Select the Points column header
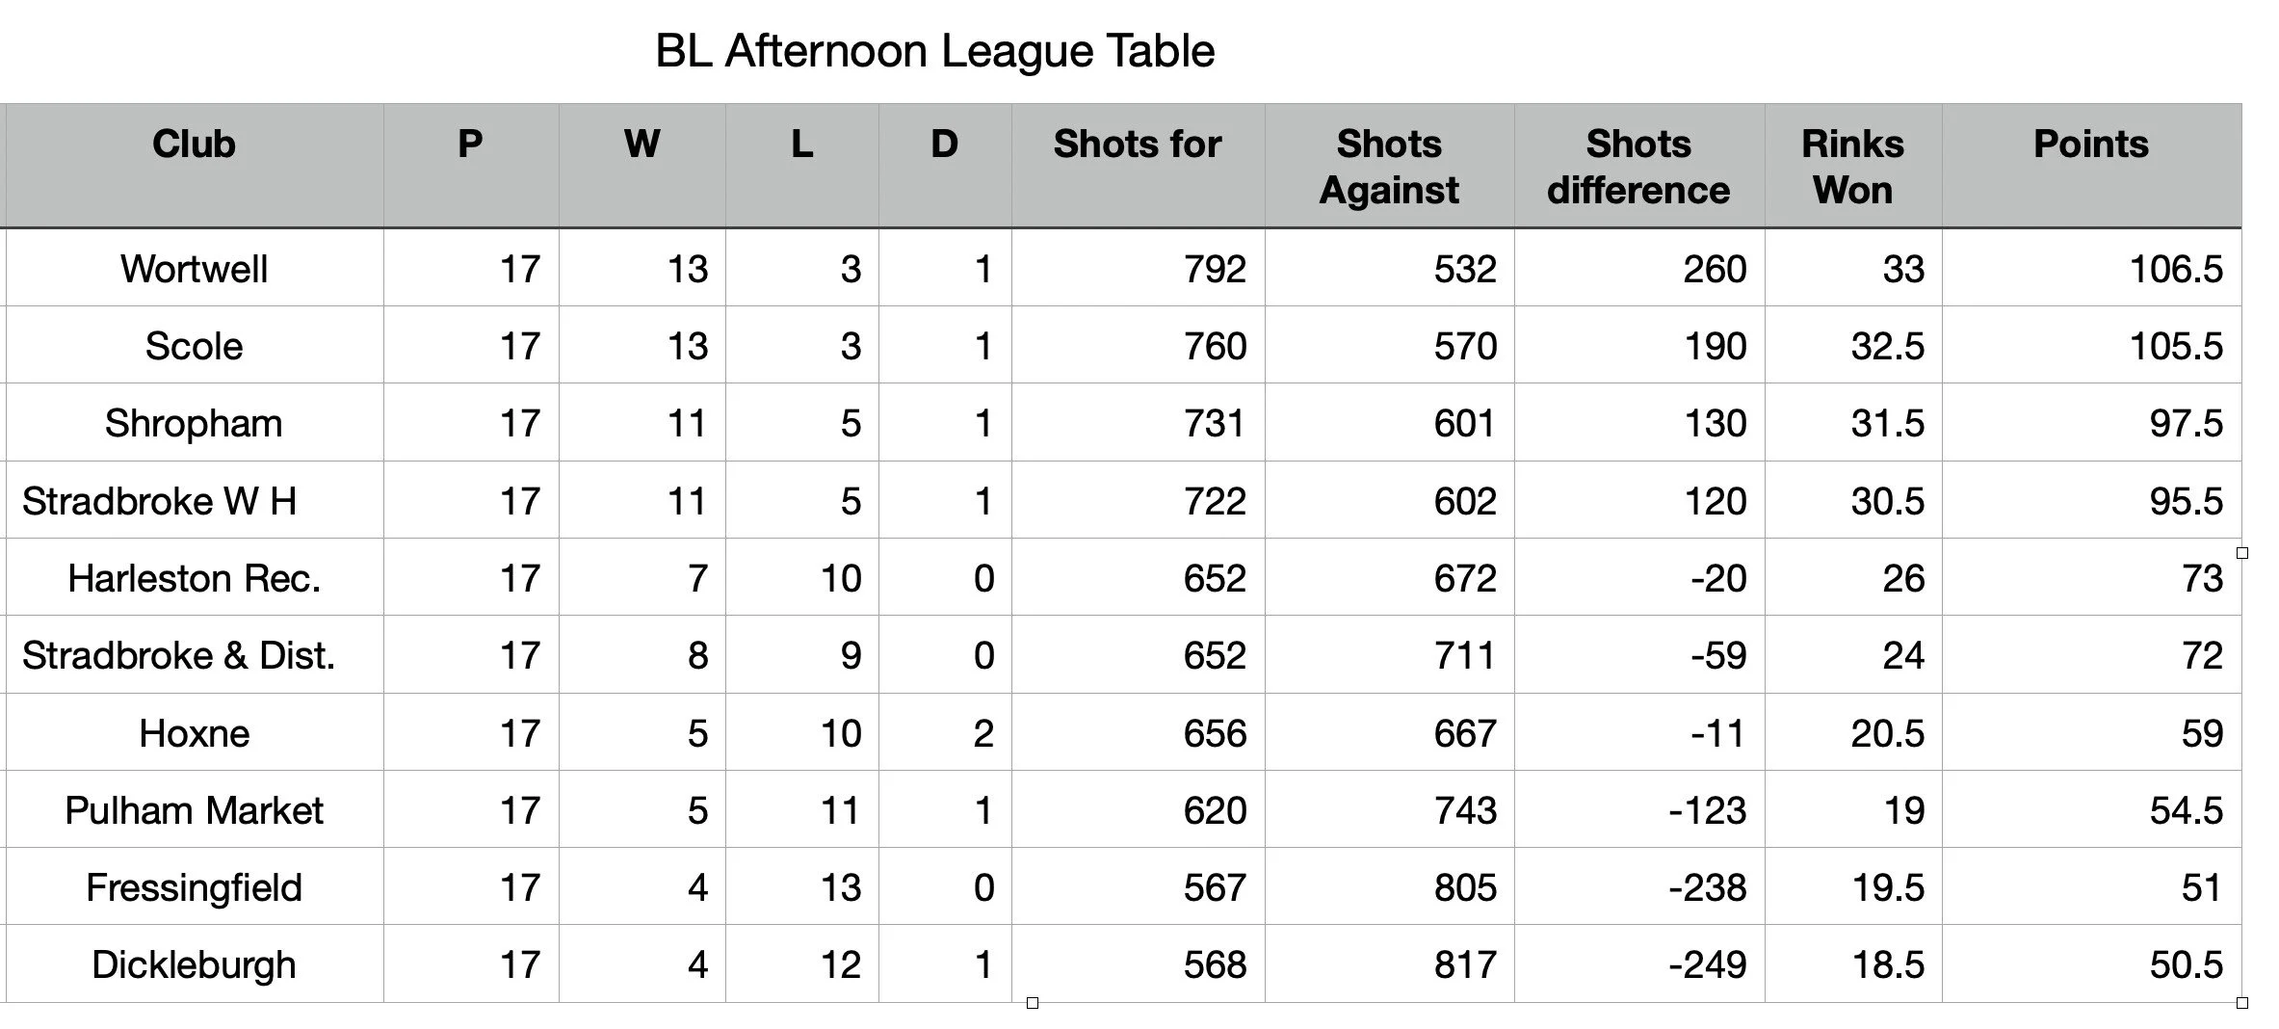Viewport: 2279px width, 1029px height. 2091,166
